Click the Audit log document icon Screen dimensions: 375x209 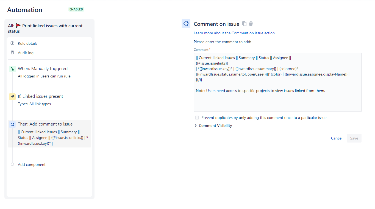point(12,52)
